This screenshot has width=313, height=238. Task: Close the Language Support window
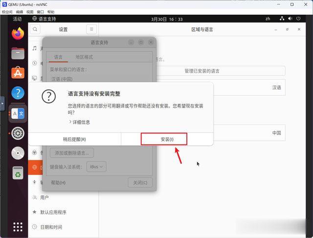coord(151,43)
